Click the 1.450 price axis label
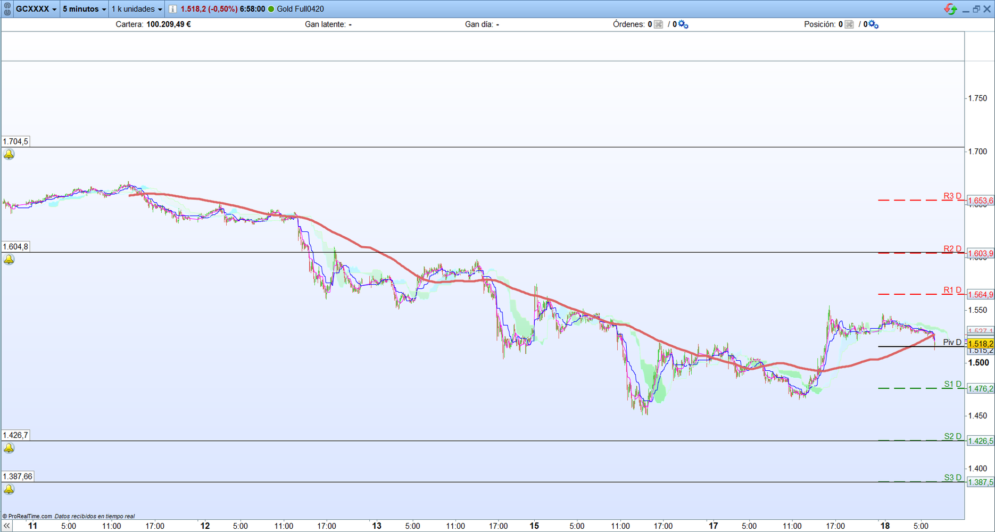995x532 pixels. (x=977, y=416)
